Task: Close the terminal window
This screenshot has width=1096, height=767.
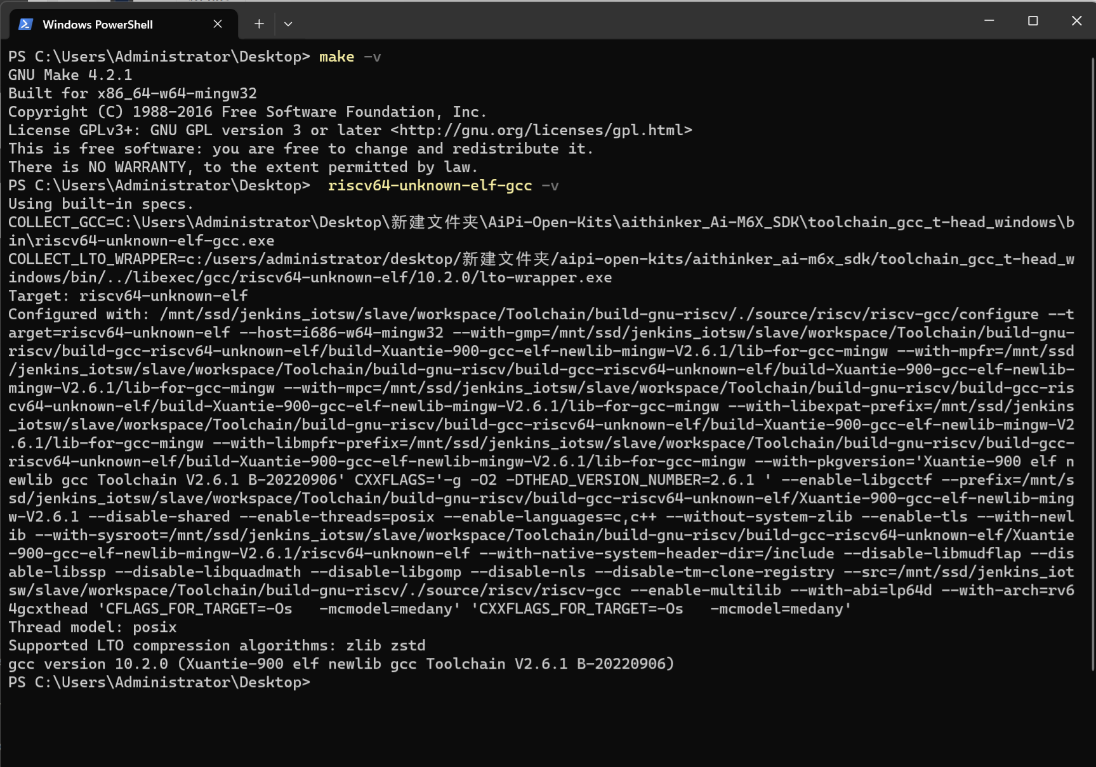Action: 1076,21
